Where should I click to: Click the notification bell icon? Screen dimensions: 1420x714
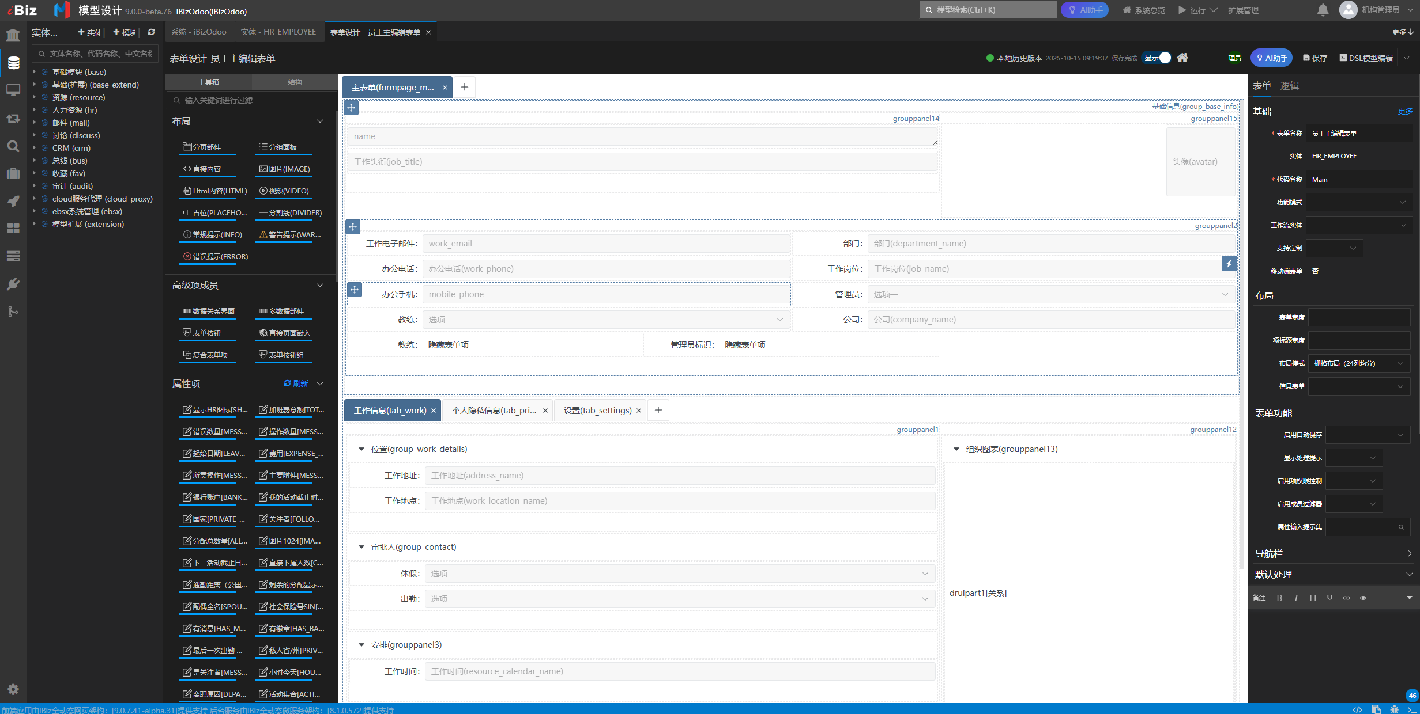click(1323, 10)
